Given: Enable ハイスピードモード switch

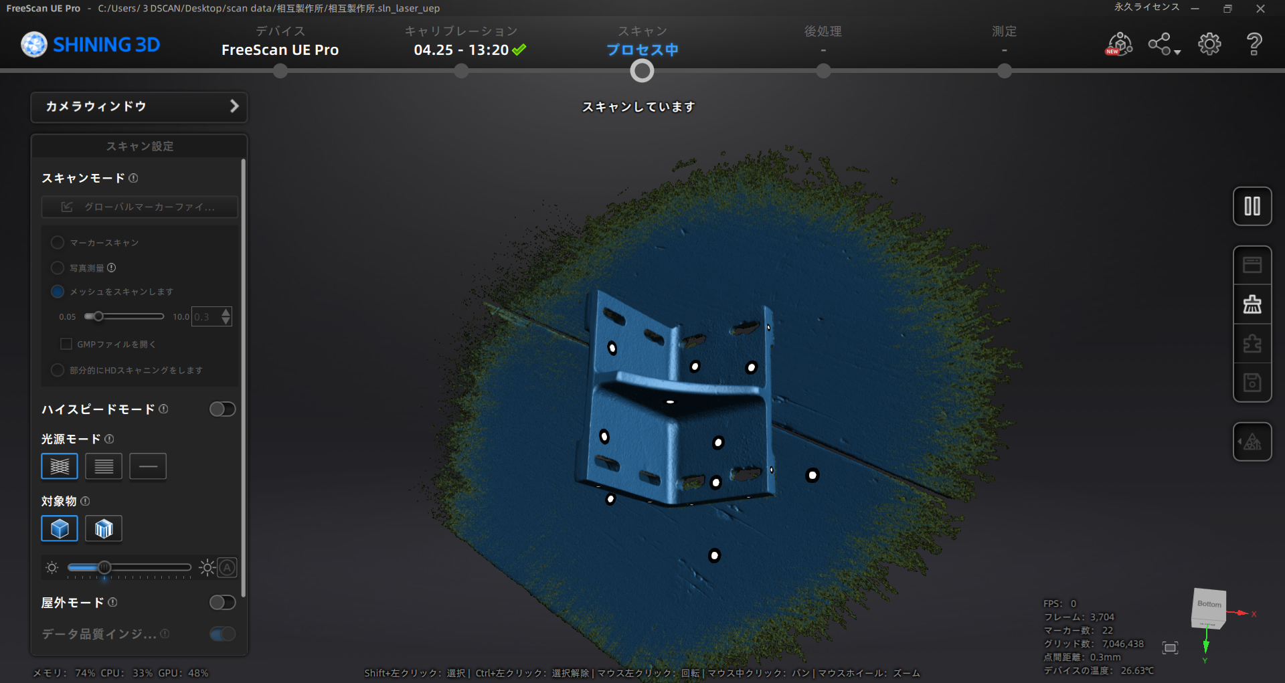Looking at the screenshot, I should (222, 409).
